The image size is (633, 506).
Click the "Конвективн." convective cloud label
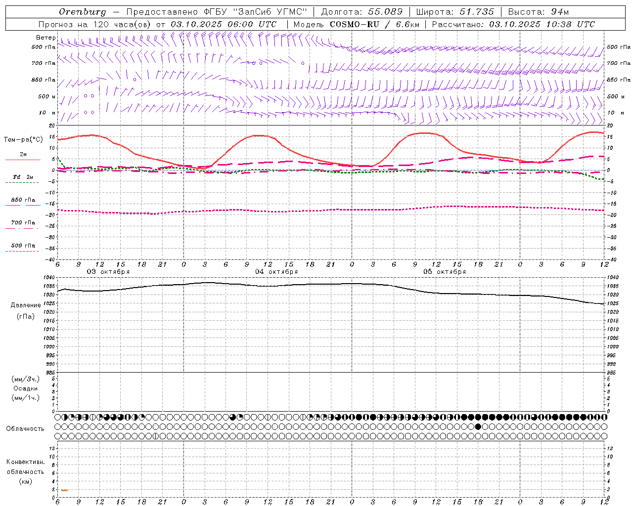pos(26,462)
